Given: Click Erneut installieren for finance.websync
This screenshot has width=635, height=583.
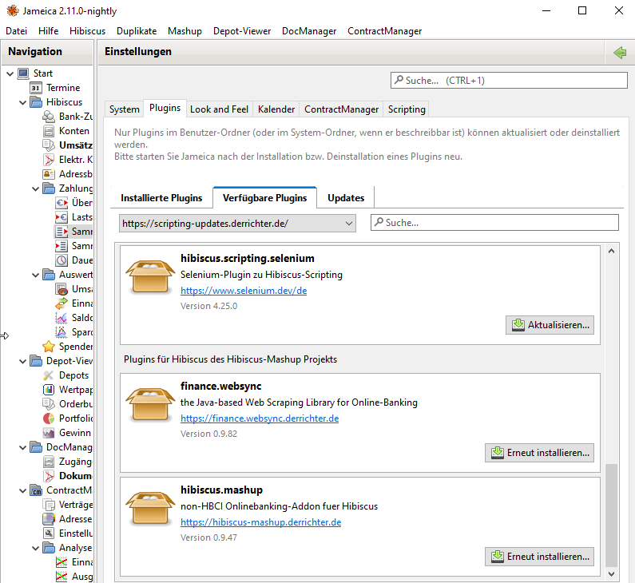Looking at the screenshot, I should (x=539, y=453).
